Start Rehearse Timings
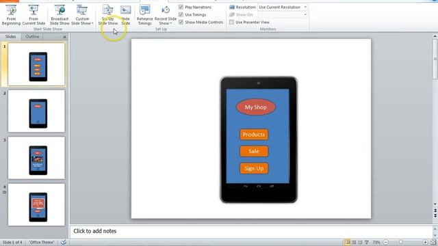This screenshot has width=438, height=246. point(144,15)
